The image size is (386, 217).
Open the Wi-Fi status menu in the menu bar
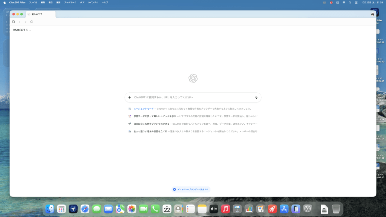(344, 2)
